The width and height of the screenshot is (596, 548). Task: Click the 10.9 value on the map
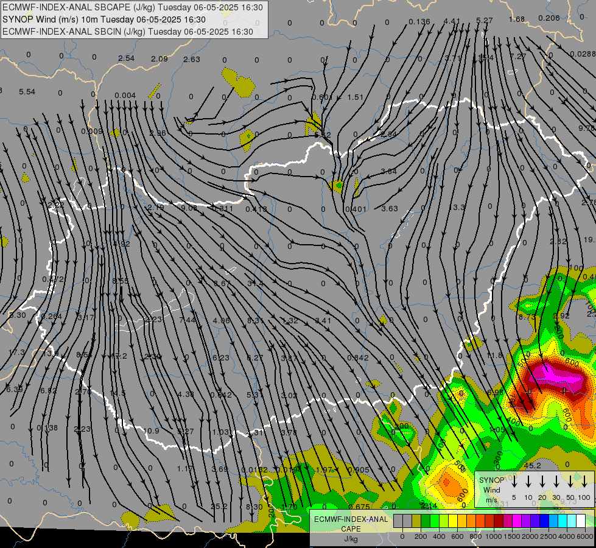click(151, 431)
